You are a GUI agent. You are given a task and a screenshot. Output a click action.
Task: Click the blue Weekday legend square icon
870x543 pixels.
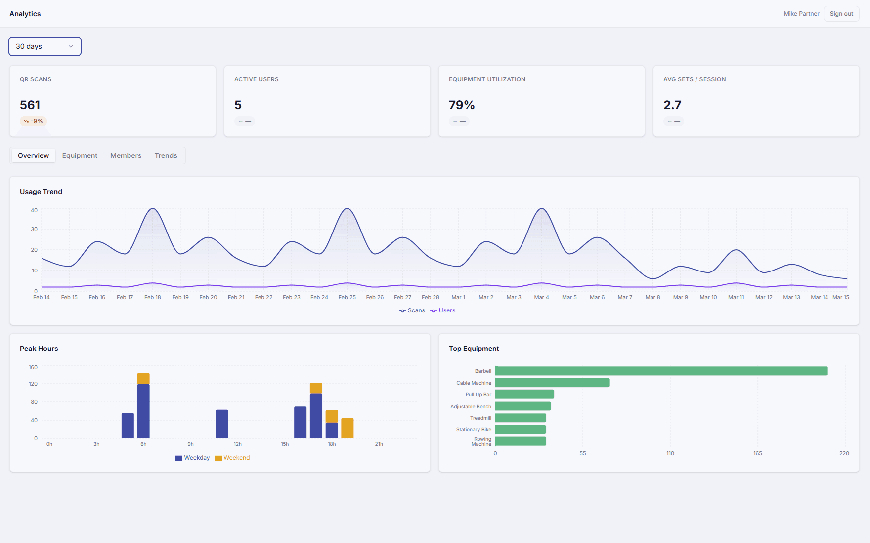178,458
